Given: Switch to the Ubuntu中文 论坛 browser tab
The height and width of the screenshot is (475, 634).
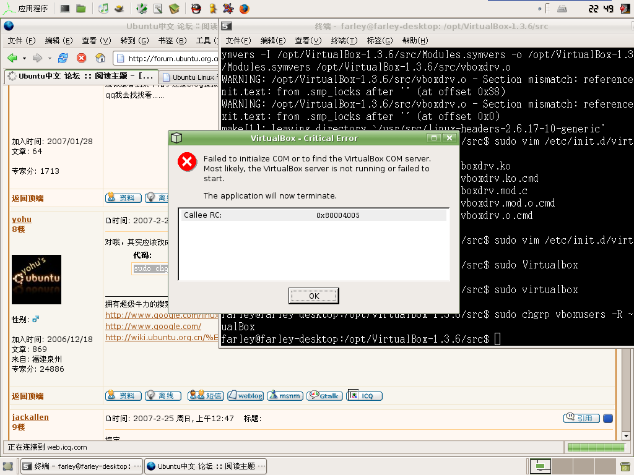Looking at the screenshot, I should click(81, 76).
